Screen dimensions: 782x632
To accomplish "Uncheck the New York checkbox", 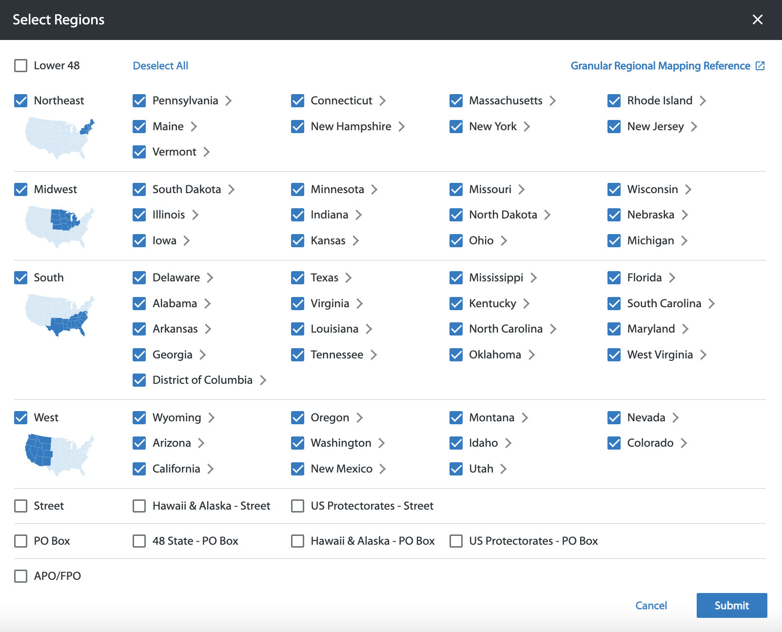I will 456,126.
